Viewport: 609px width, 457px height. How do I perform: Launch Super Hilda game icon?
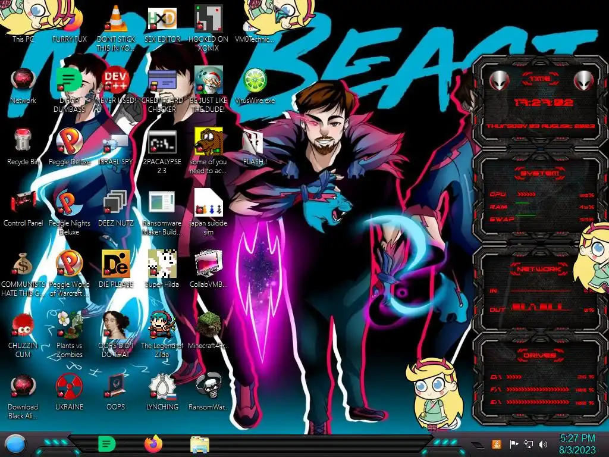(x=162, y=270)
